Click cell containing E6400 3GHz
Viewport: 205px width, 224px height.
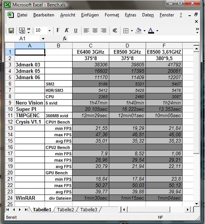pyautogui.click(x=91, y=52)
